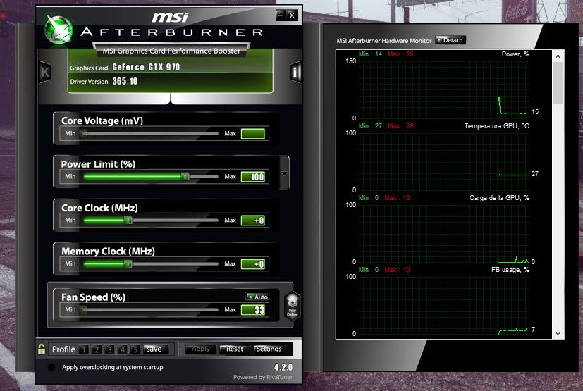This screenshot has width=583, height=391.
Task: Click hardware monitor scroll down arrow
Action: (x=558, y=333)
